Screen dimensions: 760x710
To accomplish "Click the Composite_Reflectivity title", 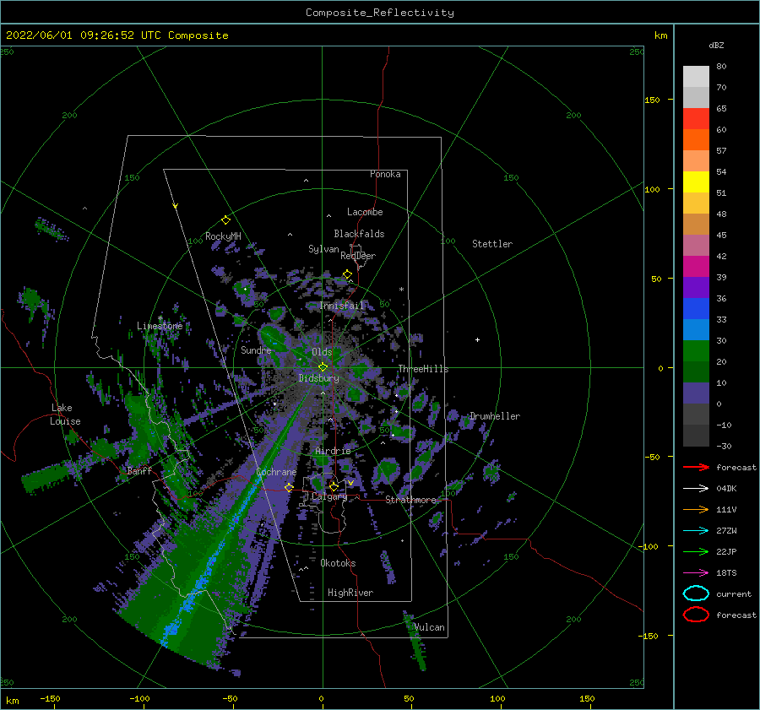I will point(380,13).
